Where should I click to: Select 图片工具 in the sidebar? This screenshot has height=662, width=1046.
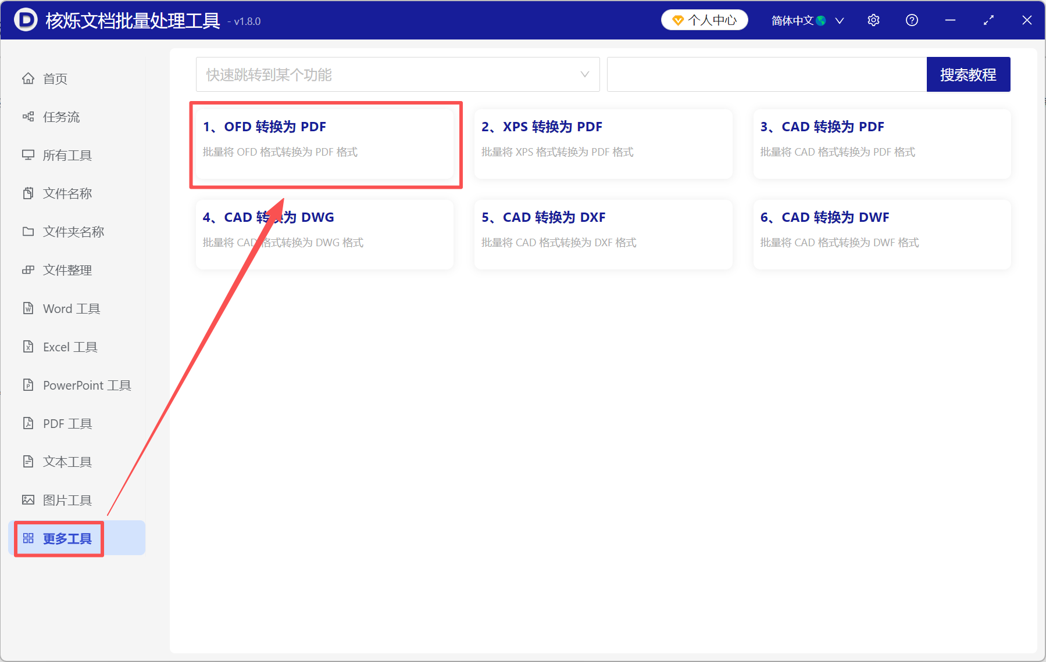[77, 500]
